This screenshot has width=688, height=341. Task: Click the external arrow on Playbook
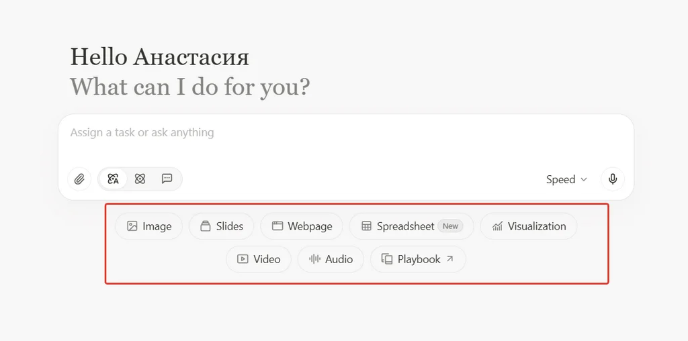[450, 259]
